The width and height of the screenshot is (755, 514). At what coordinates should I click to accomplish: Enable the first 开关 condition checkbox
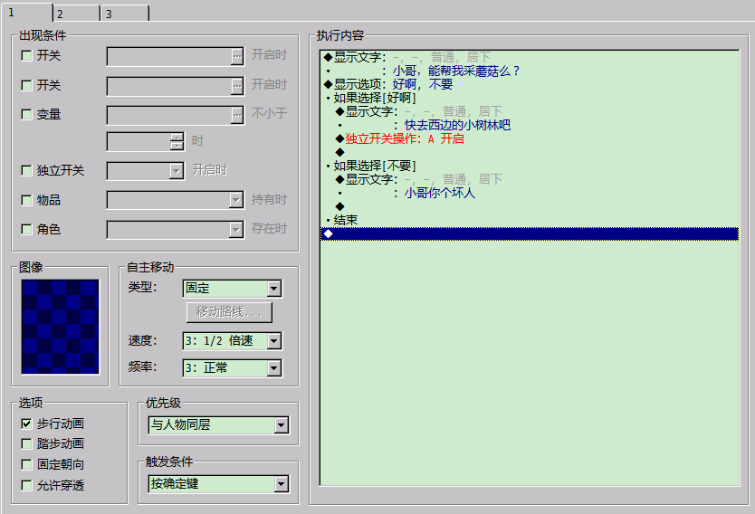[x=26, y=56]
